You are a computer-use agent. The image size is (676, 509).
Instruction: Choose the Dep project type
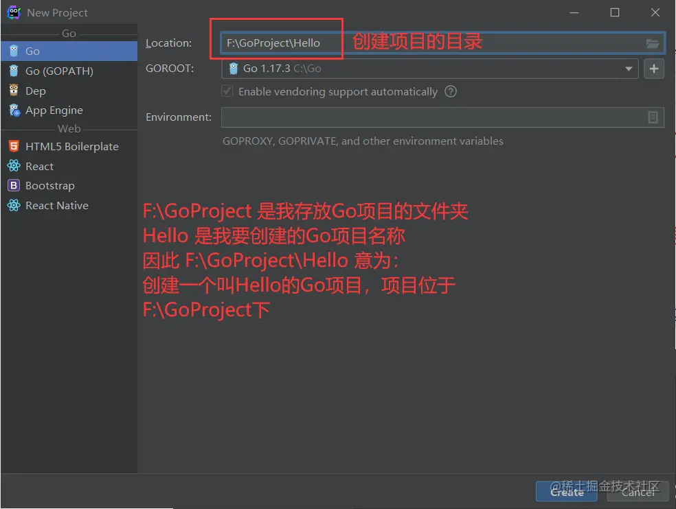pos(69,91)
